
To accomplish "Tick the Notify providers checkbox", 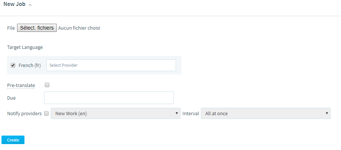I will coord(46,113).
